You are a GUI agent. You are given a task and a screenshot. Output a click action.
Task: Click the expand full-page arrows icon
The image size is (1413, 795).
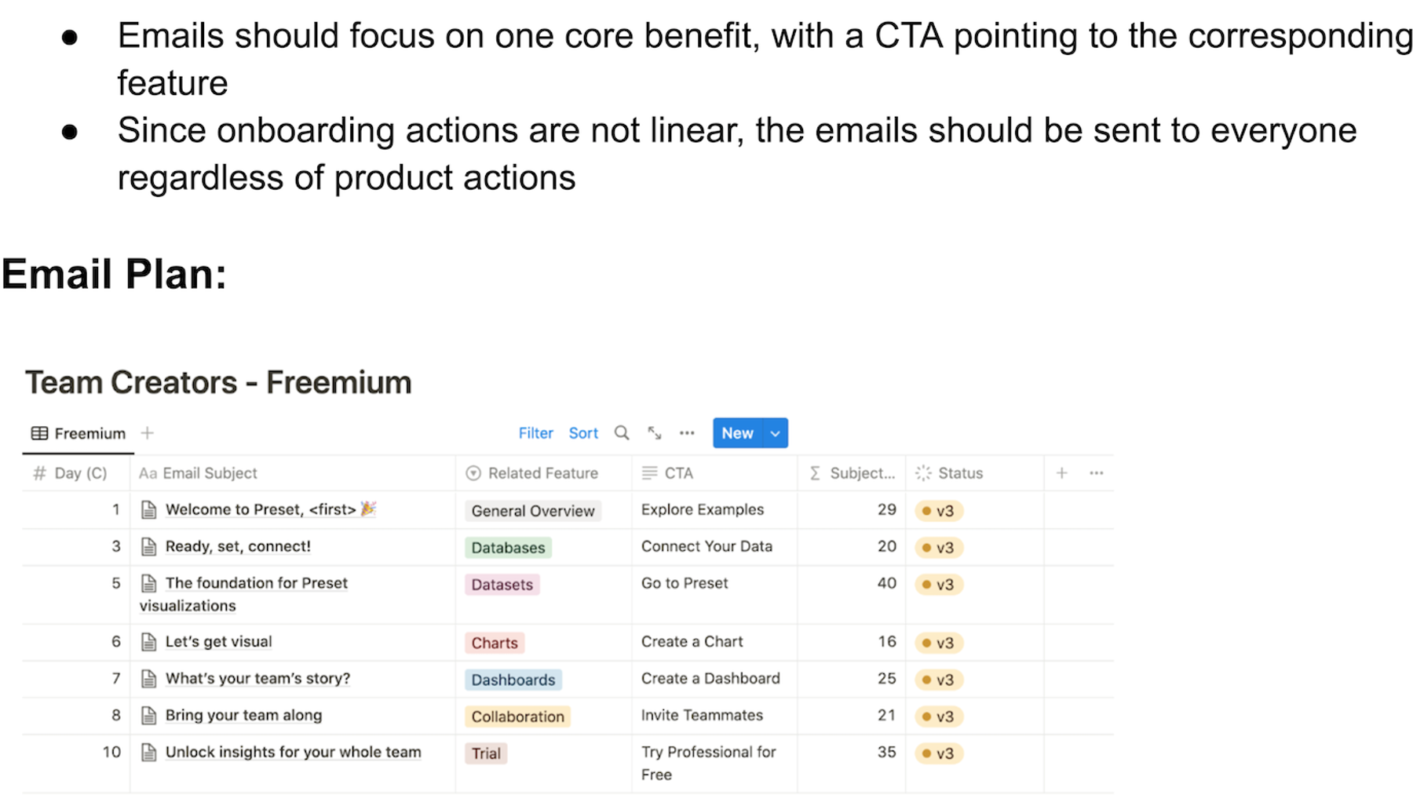click(655, 433)
